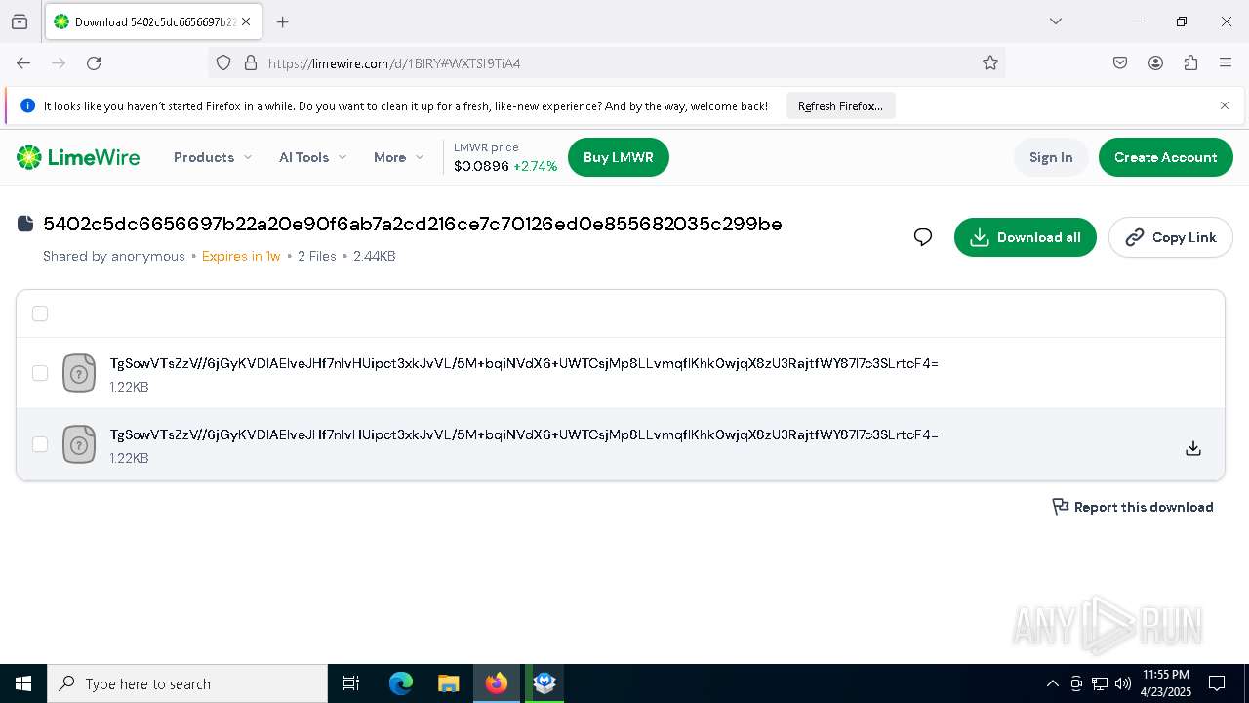1249x703 pixels.
Task: Expand the AI Tools menu
Action: [x=312, y=157]
